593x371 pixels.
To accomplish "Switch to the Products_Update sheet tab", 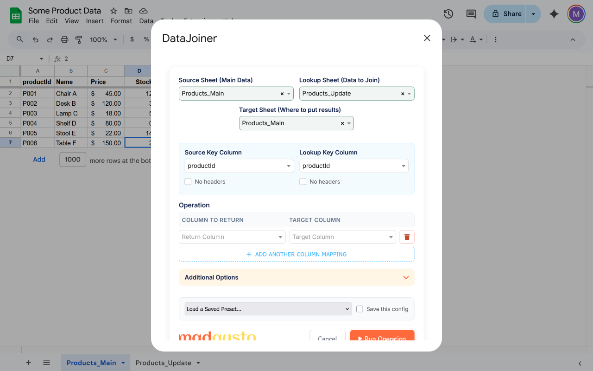I will click(x=163, y=363).
